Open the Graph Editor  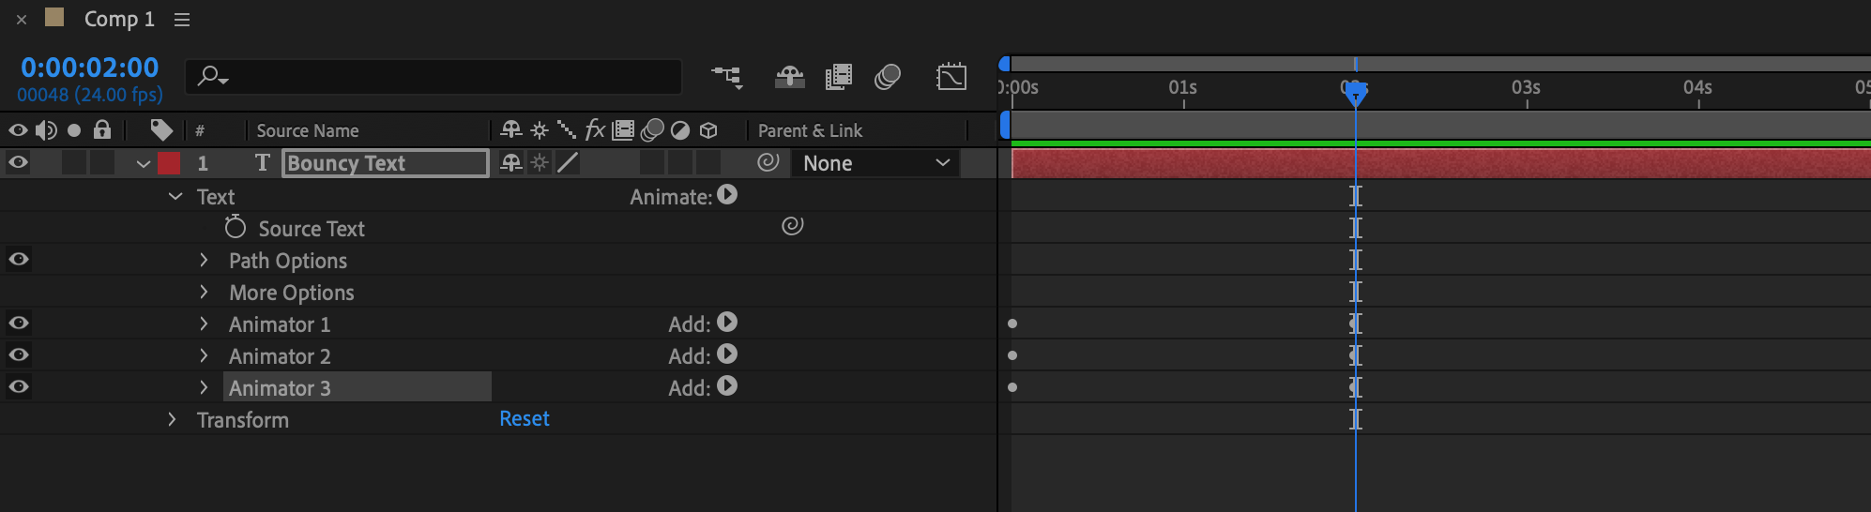tap(951, 77)
